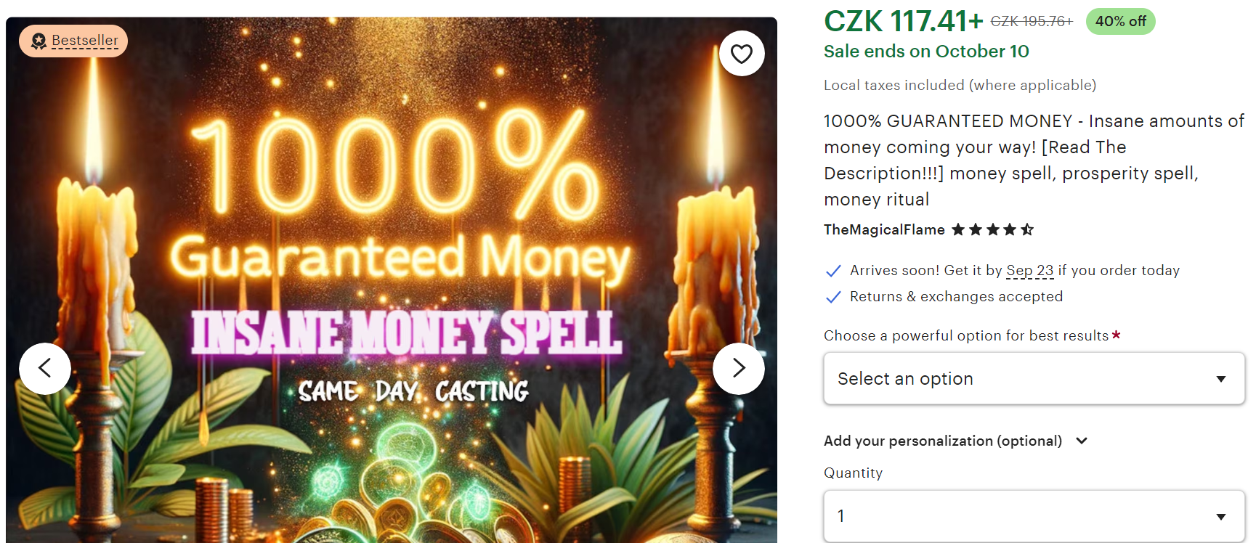This screenshot has width=1256, height=543.
Task: Click the crossed-out CZK 195.76+ price
Action: 1032,22
